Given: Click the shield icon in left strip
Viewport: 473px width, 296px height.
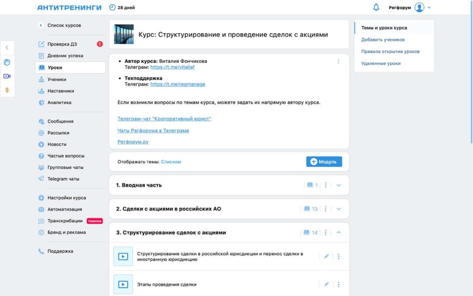Looking at the screenshot, I should pos(7,62).
